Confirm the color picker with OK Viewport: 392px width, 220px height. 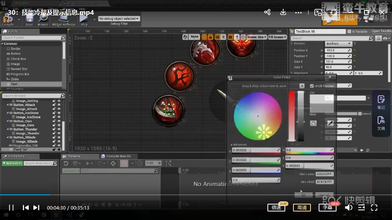tap(303, 195)
